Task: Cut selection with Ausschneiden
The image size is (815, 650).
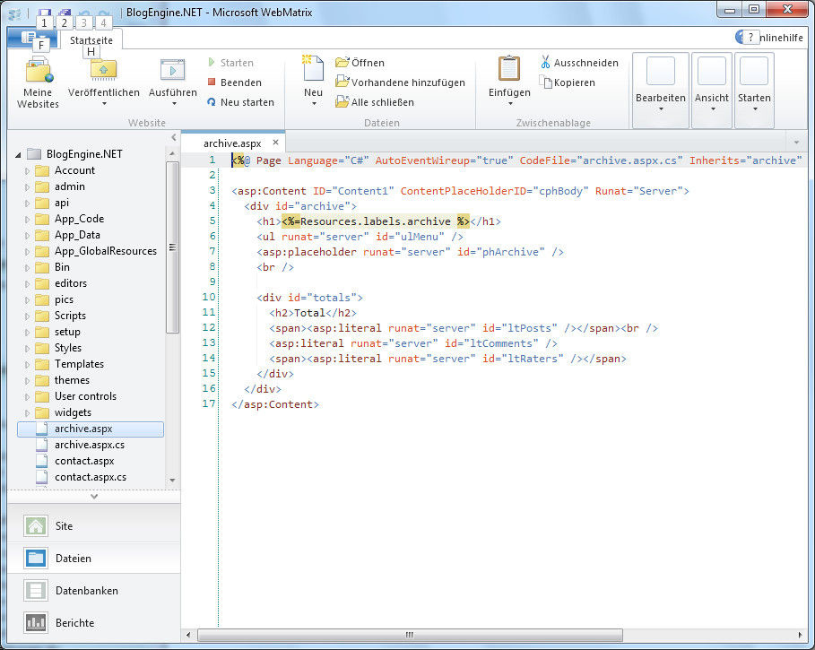Action: tap(578, 63)
